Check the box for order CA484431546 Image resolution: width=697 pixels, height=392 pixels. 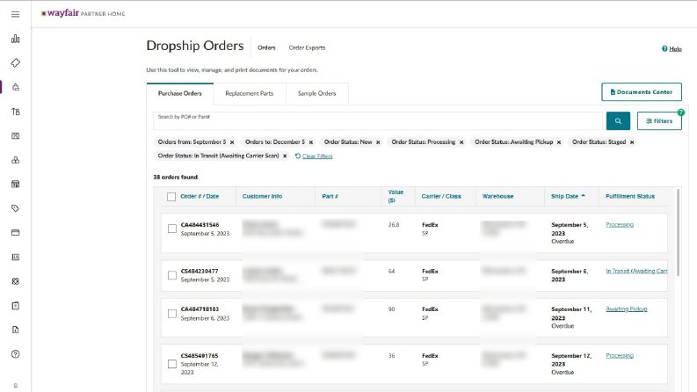[x=172, y=229]
